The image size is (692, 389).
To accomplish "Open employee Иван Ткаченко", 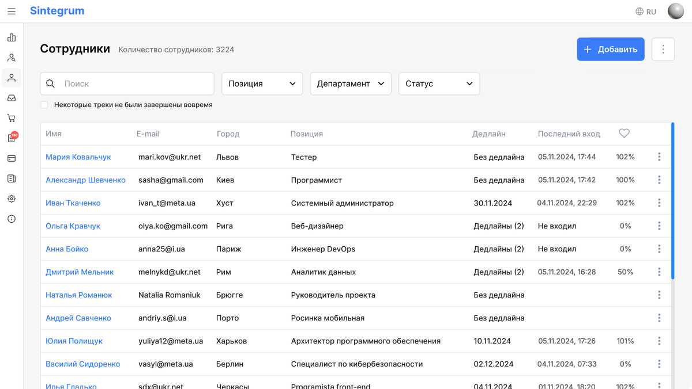I will tap(73, 203).
